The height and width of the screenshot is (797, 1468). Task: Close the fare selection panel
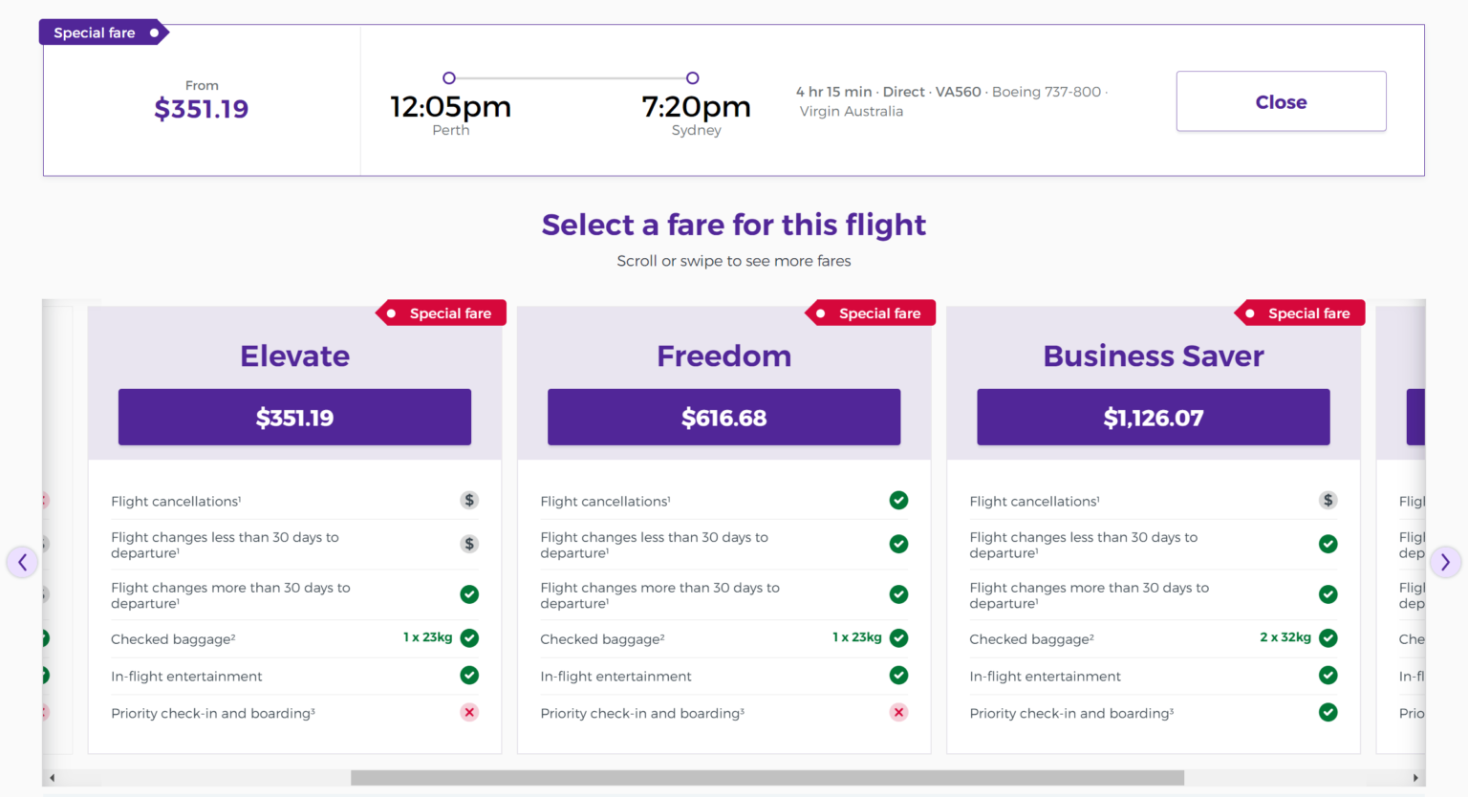click(x=1280, y=101)
